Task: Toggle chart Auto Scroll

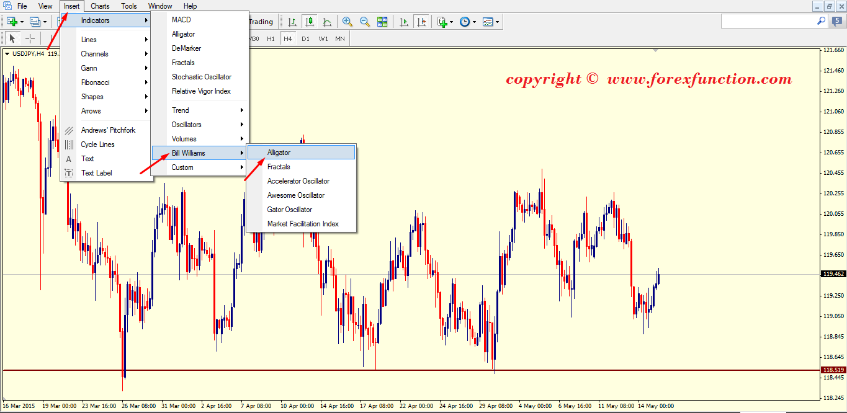Action: click(x=404, y=22)
